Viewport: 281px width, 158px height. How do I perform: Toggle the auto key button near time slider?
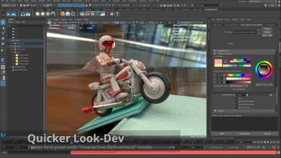click(x=274, y=147)
